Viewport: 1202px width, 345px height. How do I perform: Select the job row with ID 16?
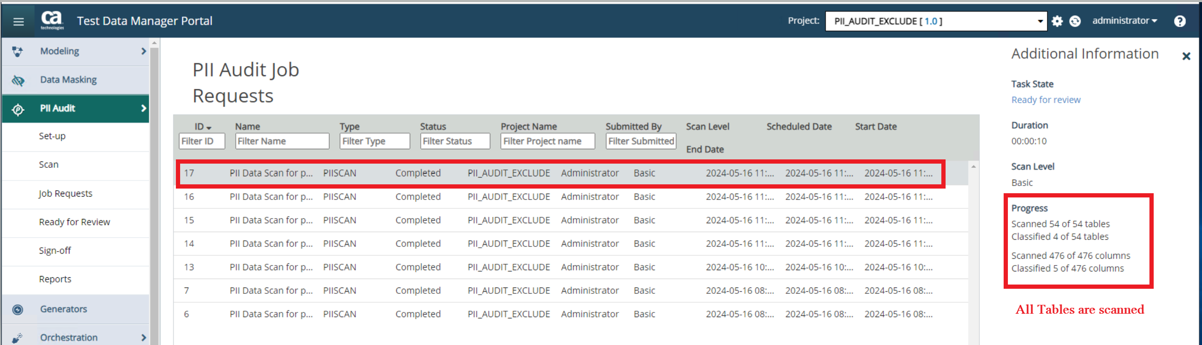coord(570,197)
